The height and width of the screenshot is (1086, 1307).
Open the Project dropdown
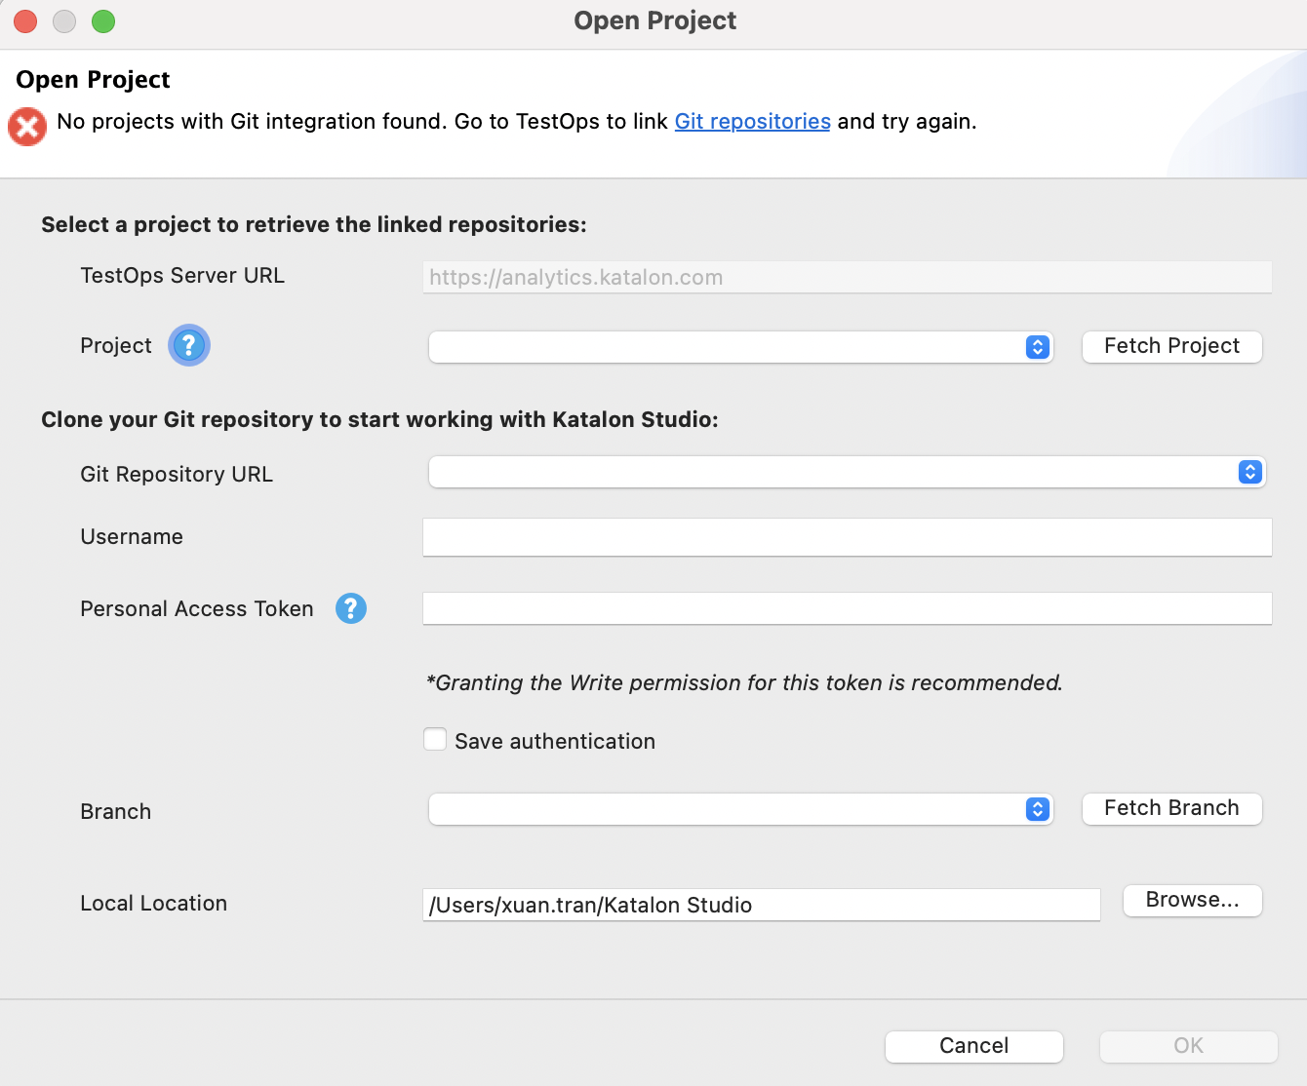(x=740, y=347)
